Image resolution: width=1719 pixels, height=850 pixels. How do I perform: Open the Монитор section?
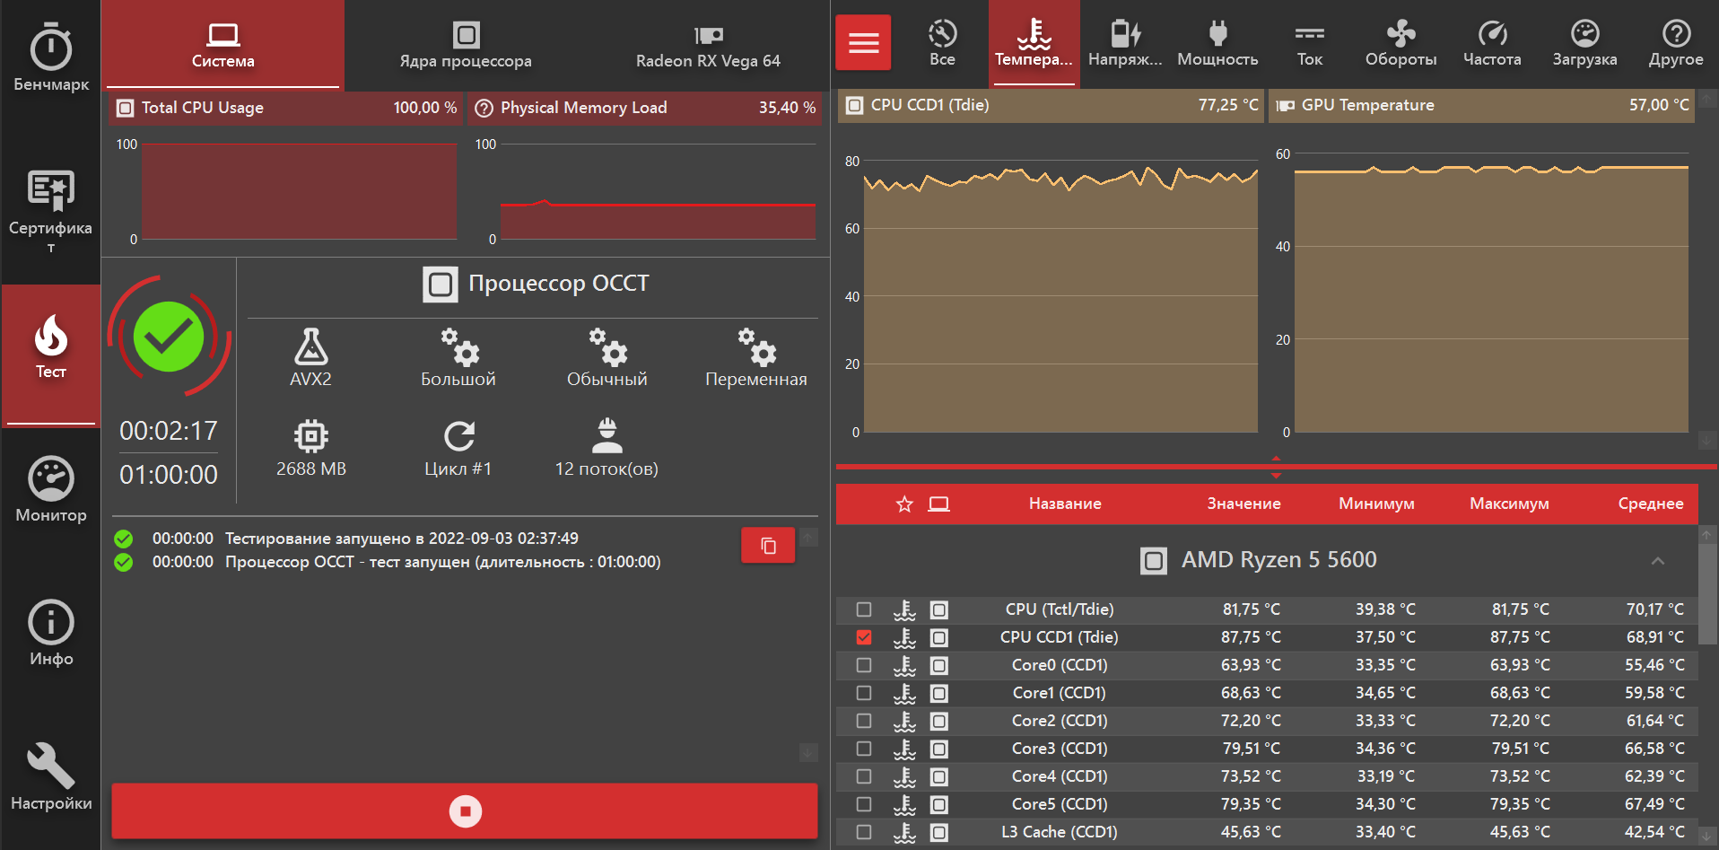coord(51,490)
